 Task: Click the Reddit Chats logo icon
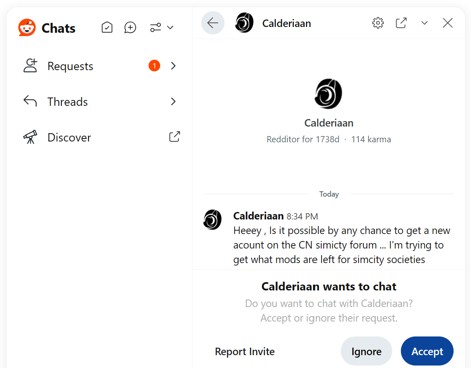(27, 28)
